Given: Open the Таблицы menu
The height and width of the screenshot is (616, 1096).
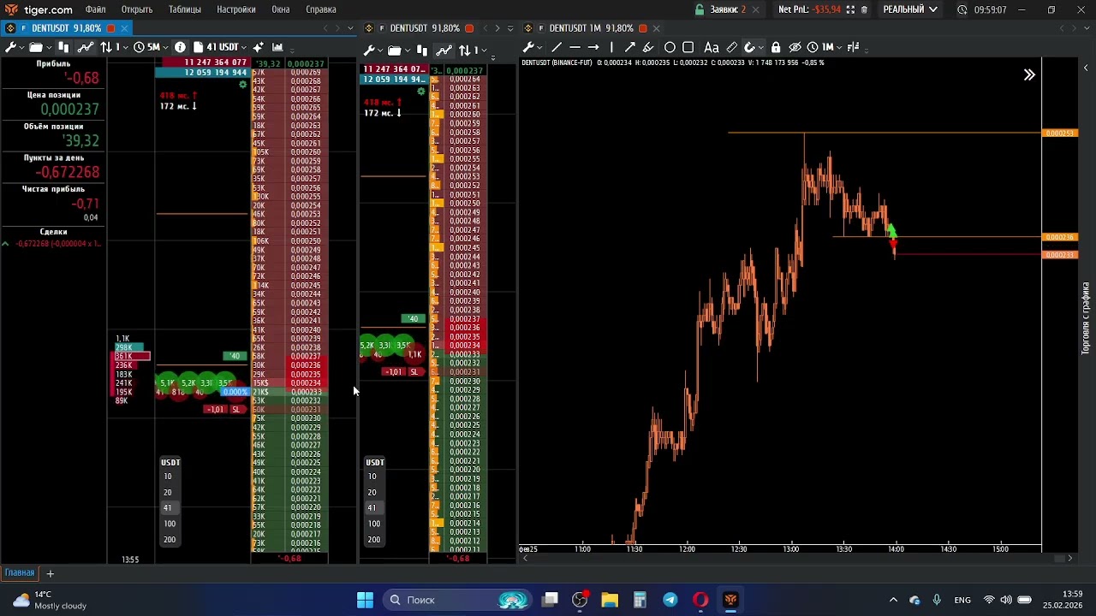Looking at the screenshot, I should point(184,9).
